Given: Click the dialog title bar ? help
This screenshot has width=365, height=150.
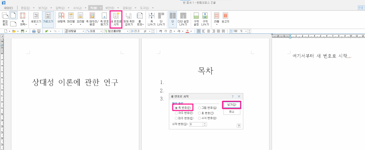Looking at the screenshot, I should pyautogui.click(x=232, y=96).
